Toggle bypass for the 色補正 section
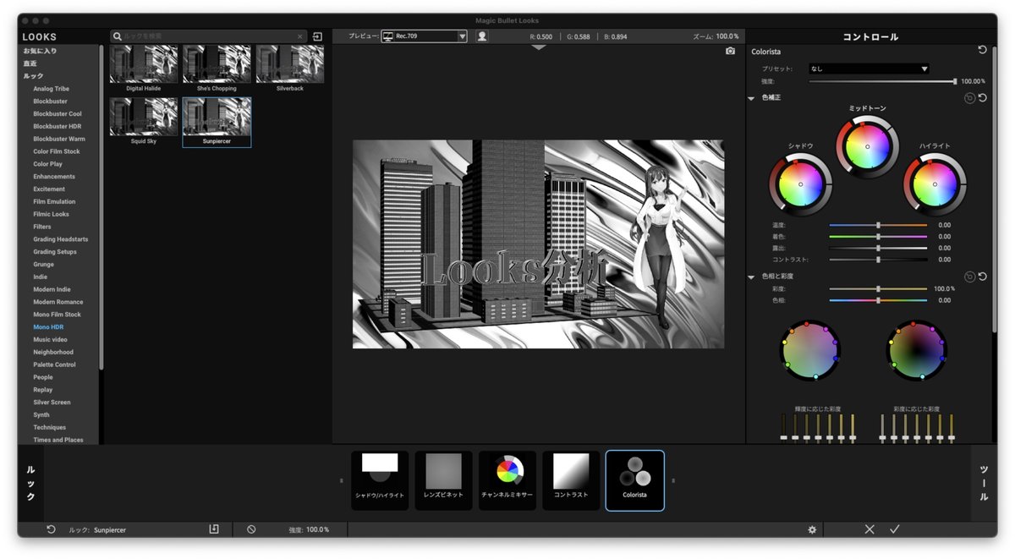This screenshot has height=559, width=1015. tap(969, 98)
